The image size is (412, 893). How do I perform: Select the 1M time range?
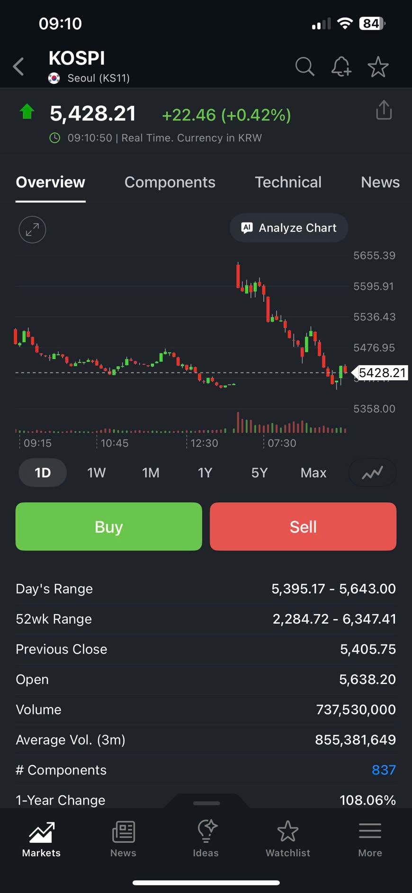point(151,473)
